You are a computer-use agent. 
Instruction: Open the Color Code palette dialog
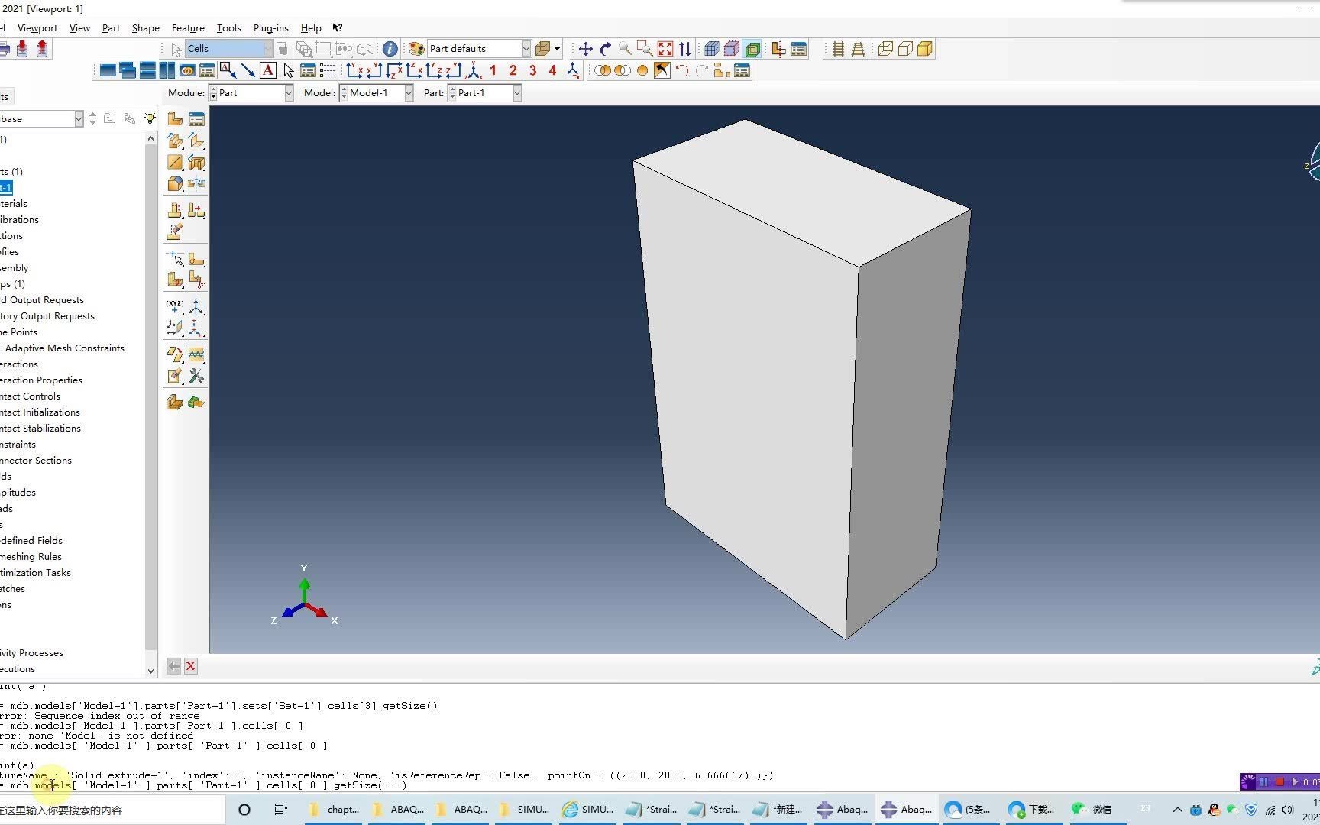pyautogui.click(x=415, y=48)
